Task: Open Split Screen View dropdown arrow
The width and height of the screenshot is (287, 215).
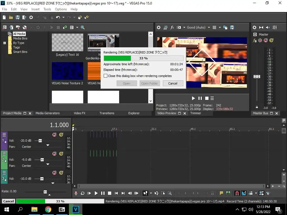Action: 184,27
